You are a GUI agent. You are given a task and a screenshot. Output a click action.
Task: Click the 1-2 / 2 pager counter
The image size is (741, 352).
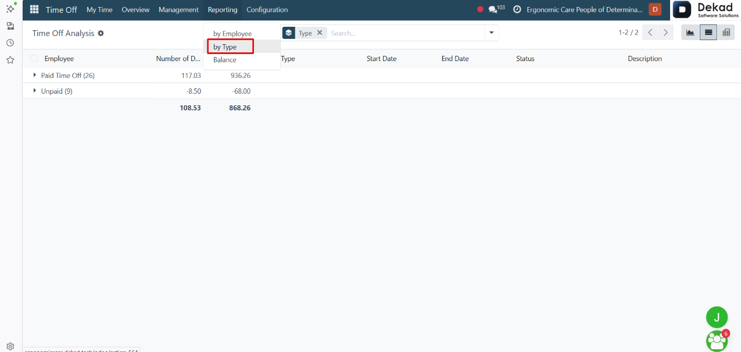point(628,33)
